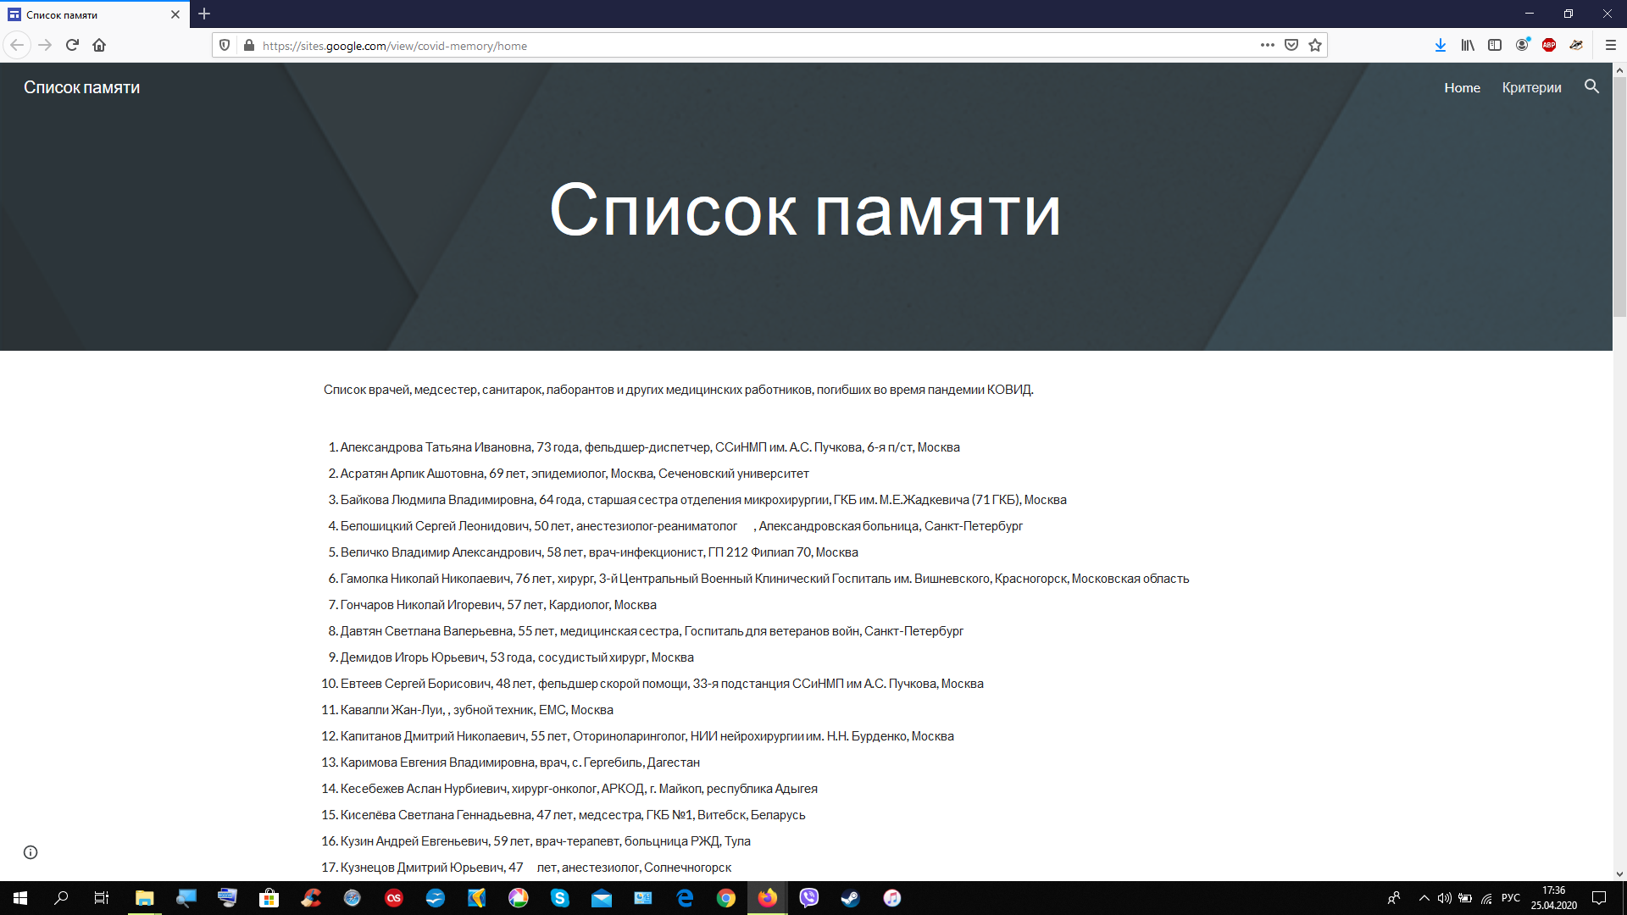
Task: Open the Google Sites info icon
Action: (31, 852)
